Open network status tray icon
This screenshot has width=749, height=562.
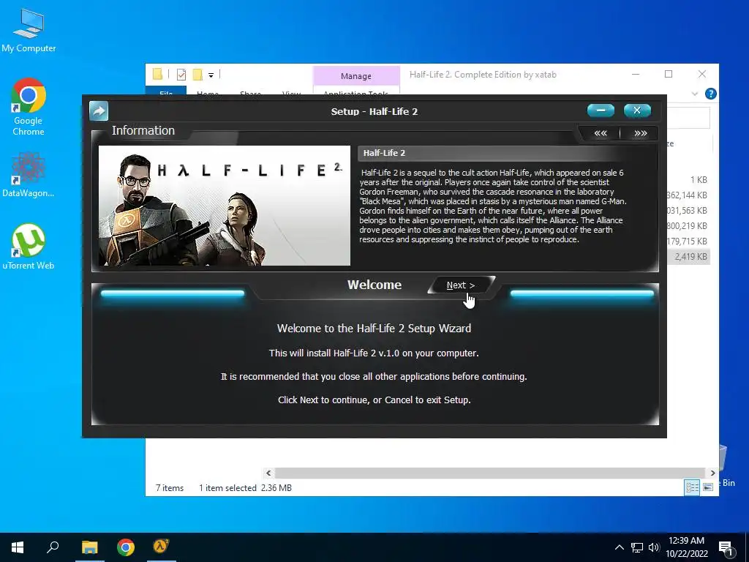tap(637, 547)
